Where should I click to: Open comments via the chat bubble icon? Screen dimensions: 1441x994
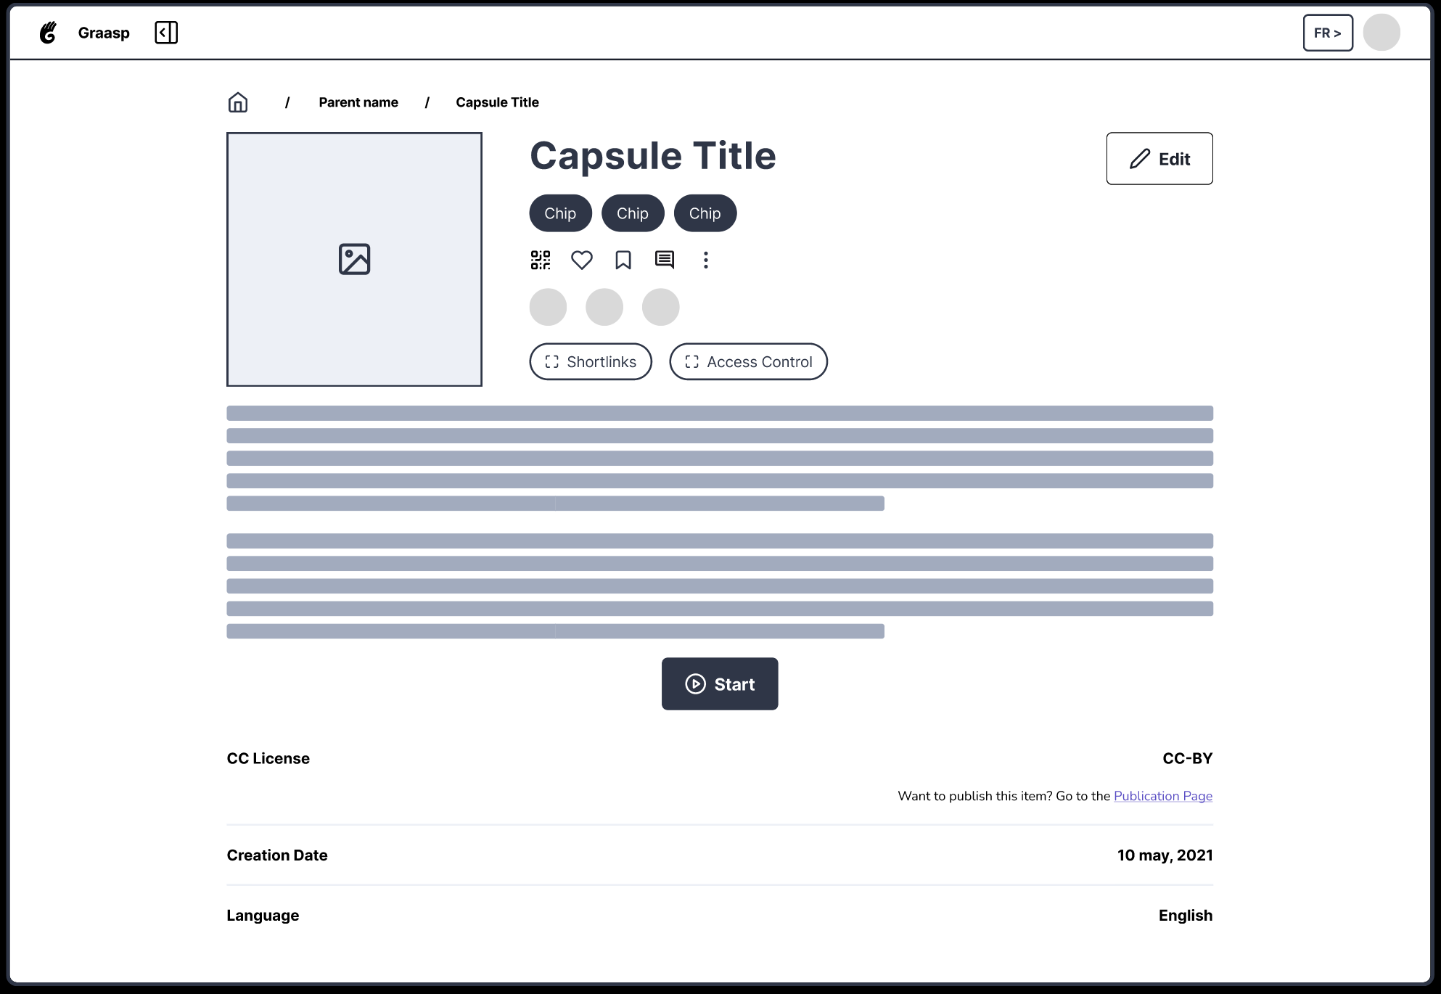(x=664, y=260)
